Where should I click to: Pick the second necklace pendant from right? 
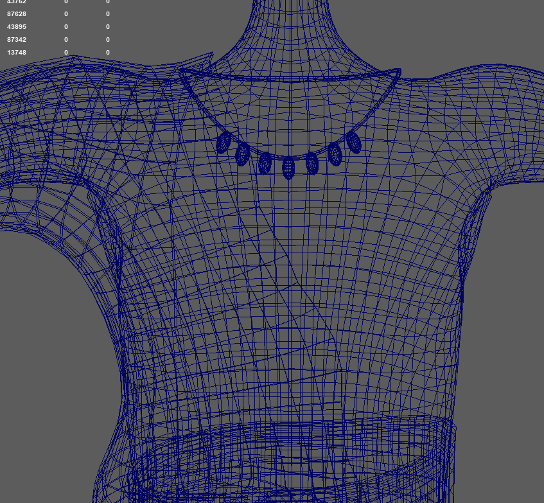coord(335,154)
